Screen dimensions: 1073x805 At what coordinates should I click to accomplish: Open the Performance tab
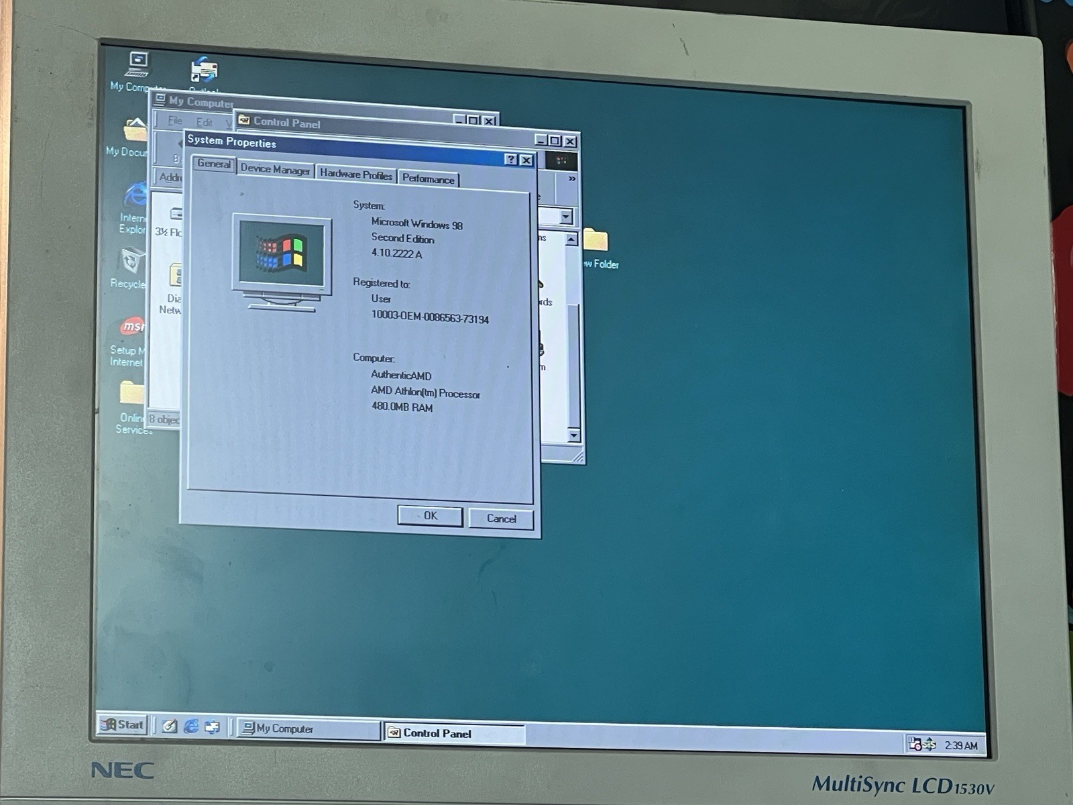pos(429,178)
